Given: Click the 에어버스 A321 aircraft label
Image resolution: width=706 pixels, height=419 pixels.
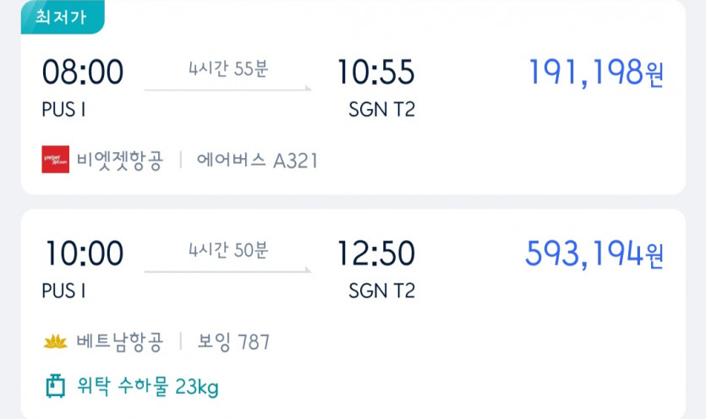Looking at the screenshot, I should (x=257, y=161).
